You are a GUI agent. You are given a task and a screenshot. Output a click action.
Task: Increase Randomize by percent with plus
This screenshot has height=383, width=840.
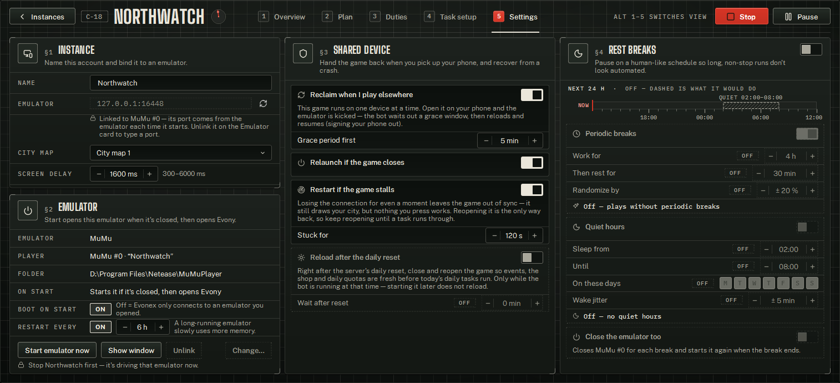812,190
